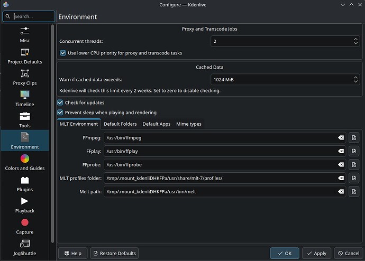
Task: Open Proxy Clips settings page
Action: [x=25, y=77]
